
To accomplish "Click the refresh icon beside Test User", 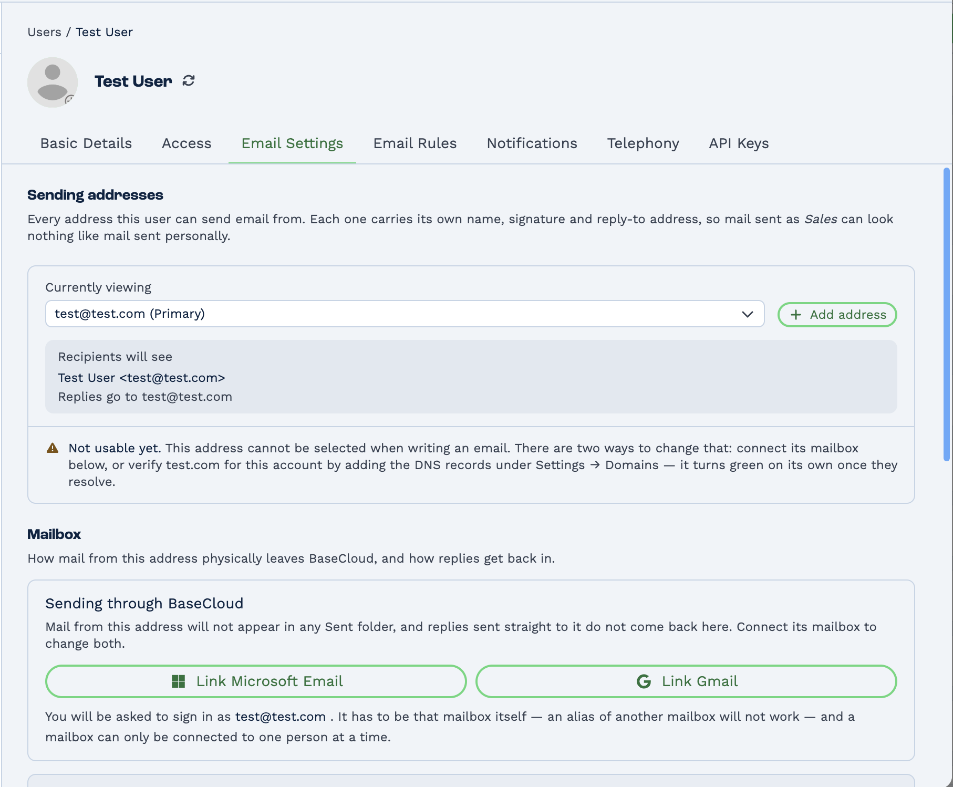I will point(189,81).
